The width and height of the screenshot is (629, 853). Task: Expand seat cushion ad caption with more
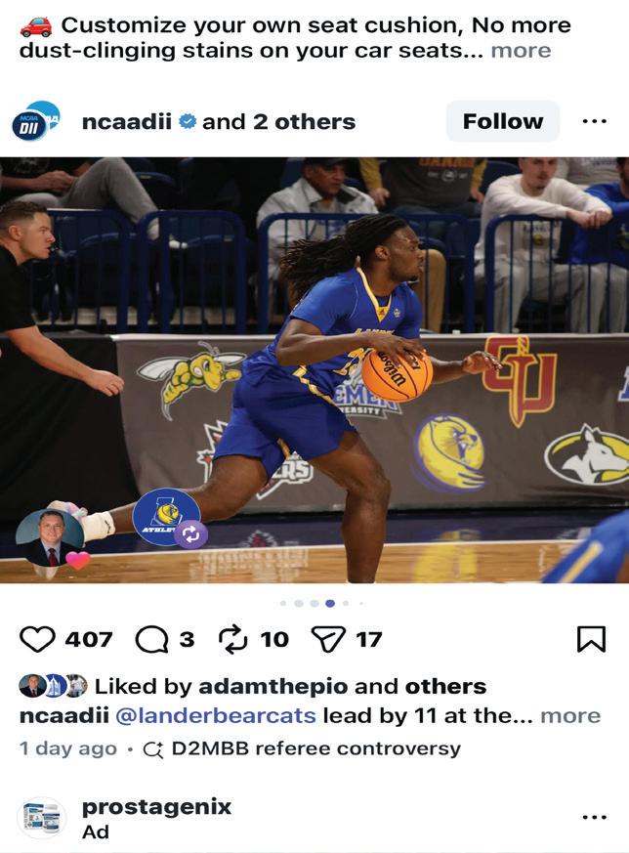(x=521, y=51)
